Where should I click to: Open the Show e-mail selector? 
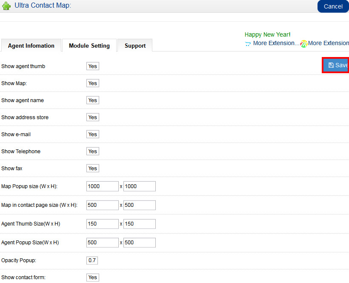(92, 134)
